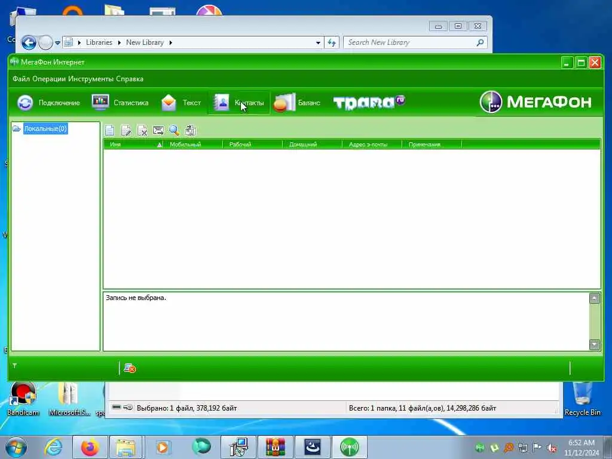Click the edit contact pencil icon
The width and height of the screenshot is (612, 459).
pos(126,130)
